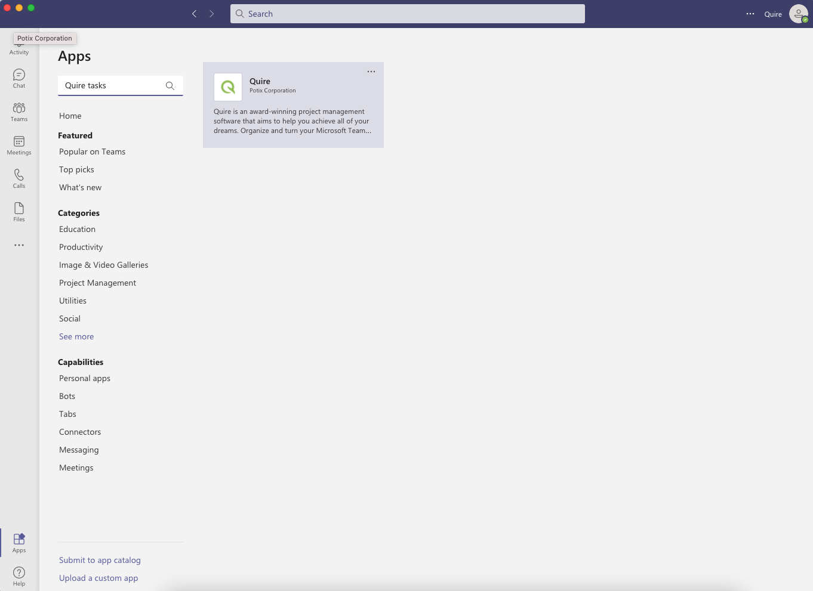Image resolution: width=813 pixels, height=591 pixels.
Task: Open the Teams section in the sidebar
Action: tap(19, 112)
